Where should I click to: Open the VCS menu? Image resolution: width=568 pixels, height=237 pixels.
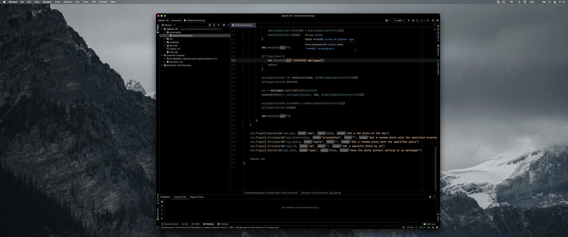(x=93, y=2)
